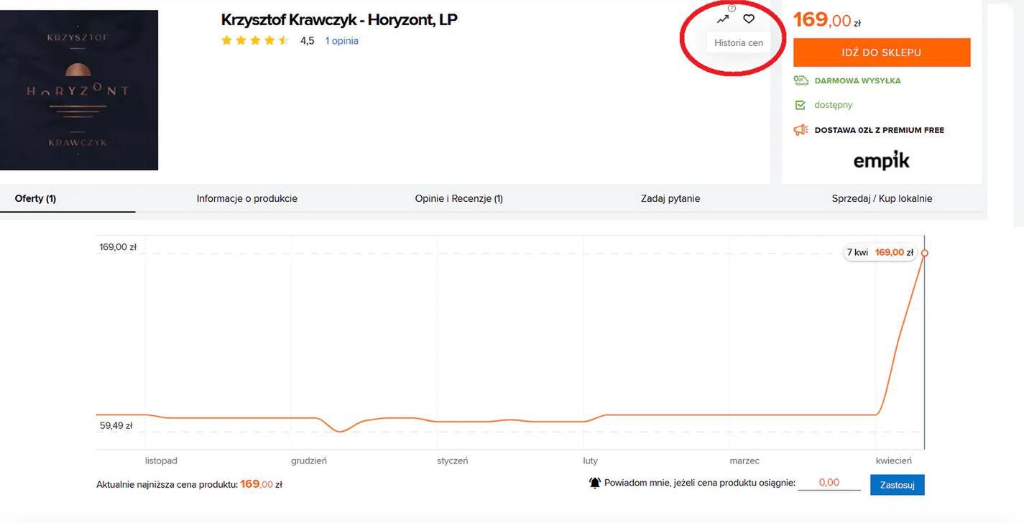Go to shop via IDŹ DO SKLEPU button
Screen dimensions: 1024x523
(882, 52)
